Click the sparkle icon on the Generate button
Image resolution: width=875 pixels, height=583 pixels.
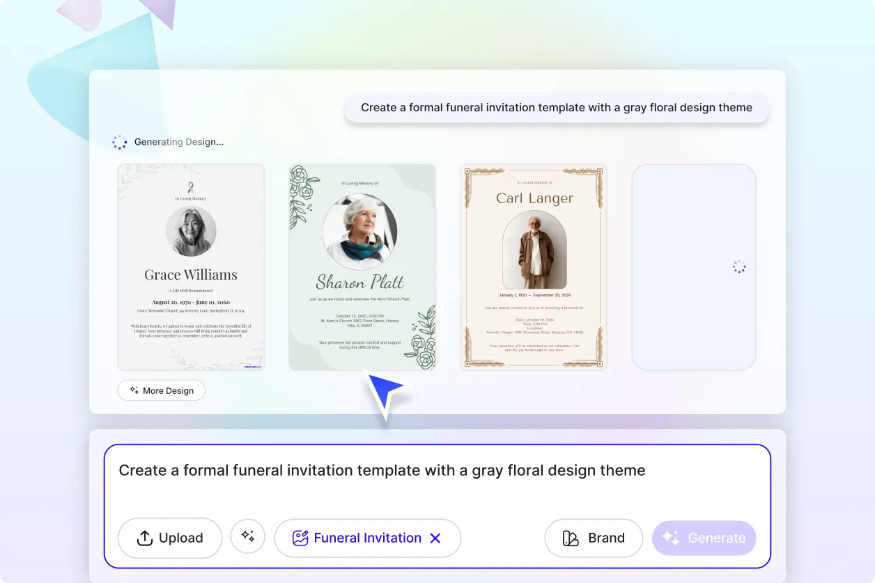point(671,538)
